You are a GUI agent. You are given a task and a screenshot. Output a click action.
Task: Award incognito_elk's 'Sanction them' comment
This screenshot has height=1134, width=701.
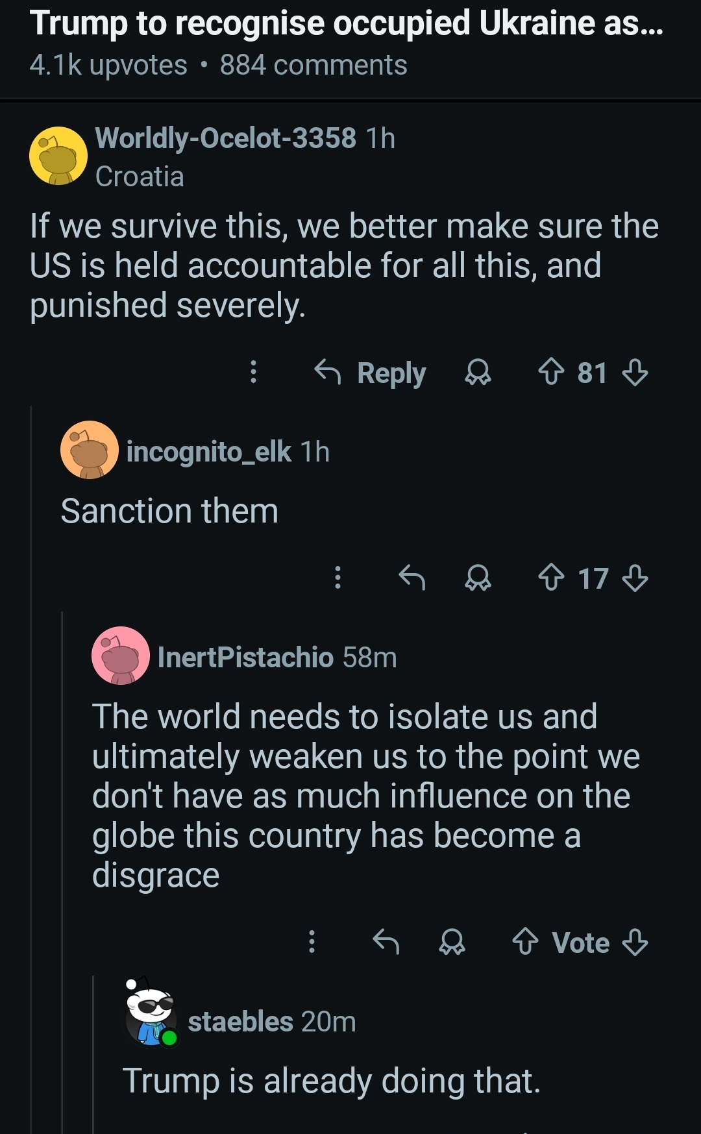pyautogui.click(x=478, y=578)
